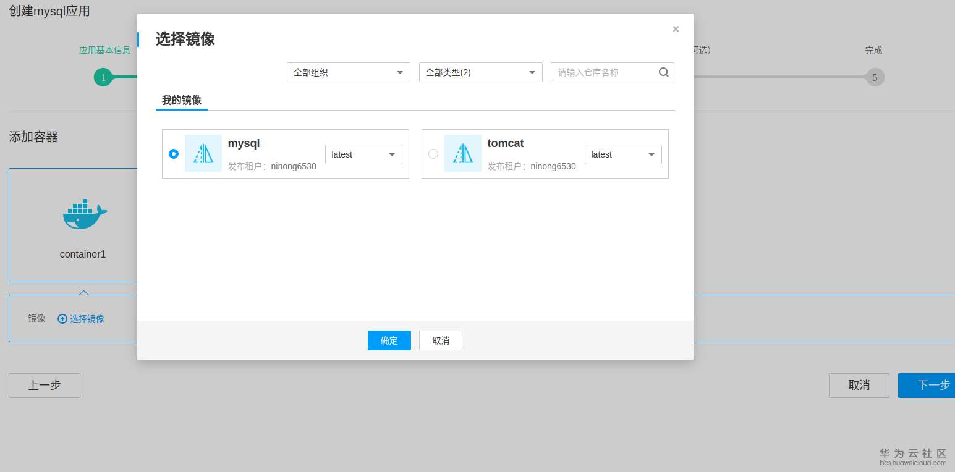Viewport: 955px width, 472px height.
Task: Click the mysql image name text
Action: click(x=244, y=143)
